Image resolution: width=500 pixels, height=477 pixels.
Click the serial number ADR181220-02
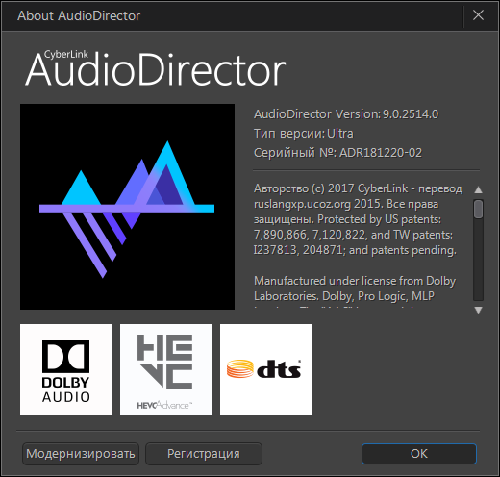click(x=381, y=153)
